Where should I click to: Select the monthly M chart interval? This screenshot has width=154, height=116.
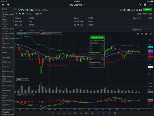(109, 113)
